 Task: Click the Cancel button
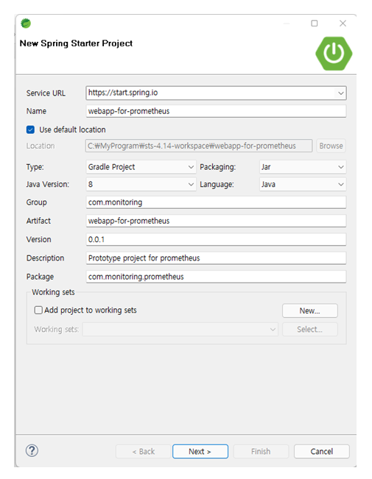(x=321, y=451)
